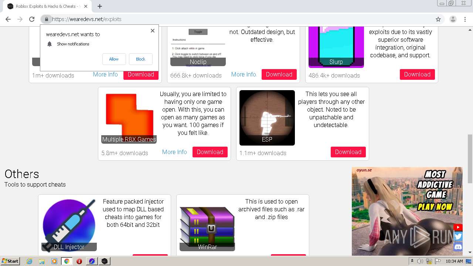The image size is (473, 266).
Task: Click the padlock site info icon
Action: 46,19
